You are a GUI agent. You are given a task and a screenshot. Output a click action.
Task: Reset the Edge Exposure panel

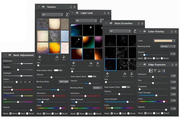(x=172, y=65)
